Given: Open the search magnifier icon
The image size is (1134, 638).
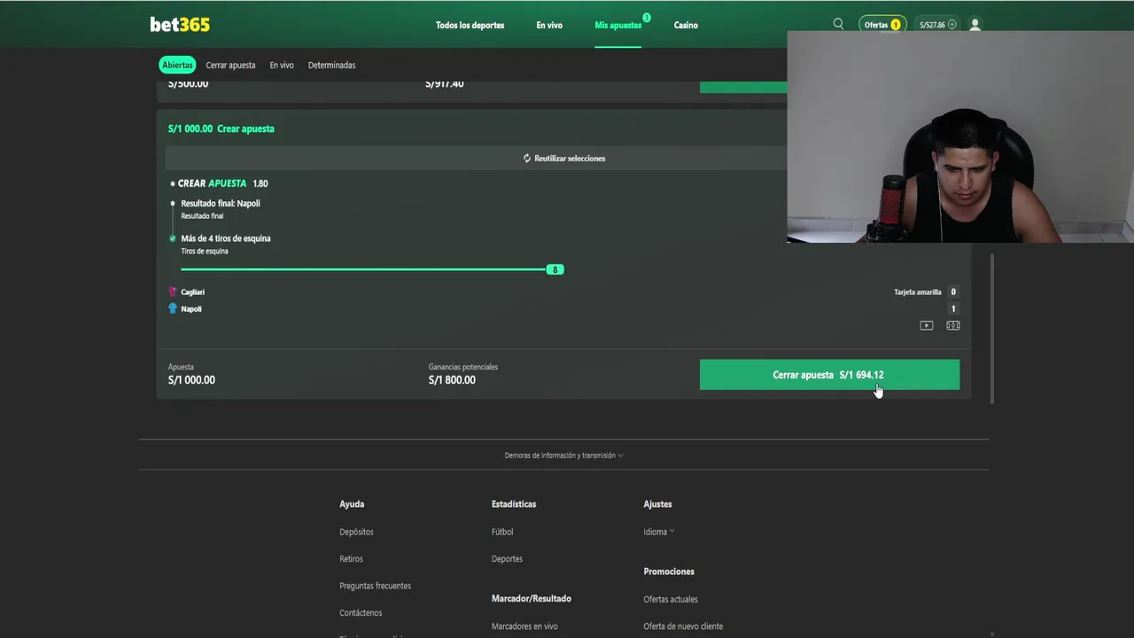Looking at the screenshot, I should (838, 24).
